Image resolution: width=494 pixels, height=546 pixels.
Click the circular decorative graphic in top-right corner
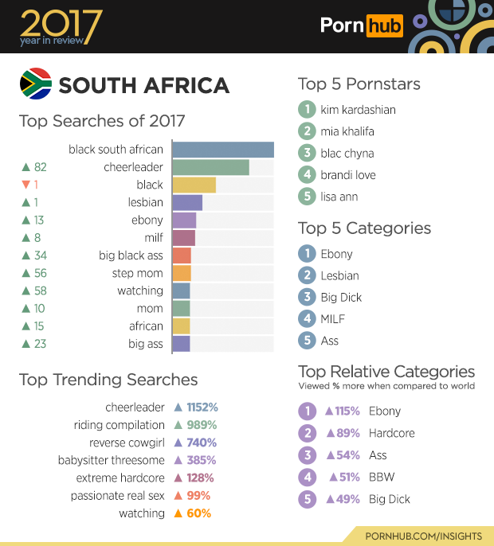click(x=453, y=22)
